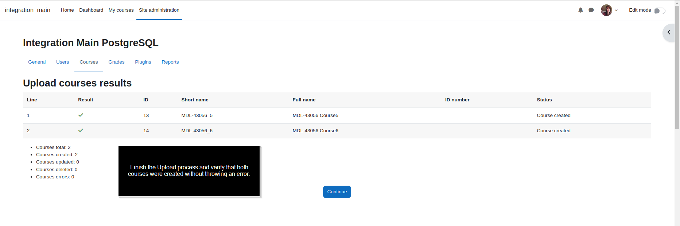
Task: Expand the user menu dropdown arrow
Action: coord(616,11)
